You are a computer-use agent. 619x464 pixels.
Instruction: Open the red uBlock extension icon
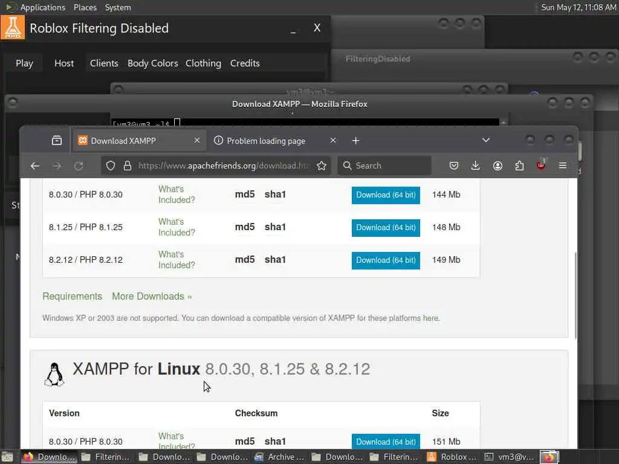(x=541, y=165)
